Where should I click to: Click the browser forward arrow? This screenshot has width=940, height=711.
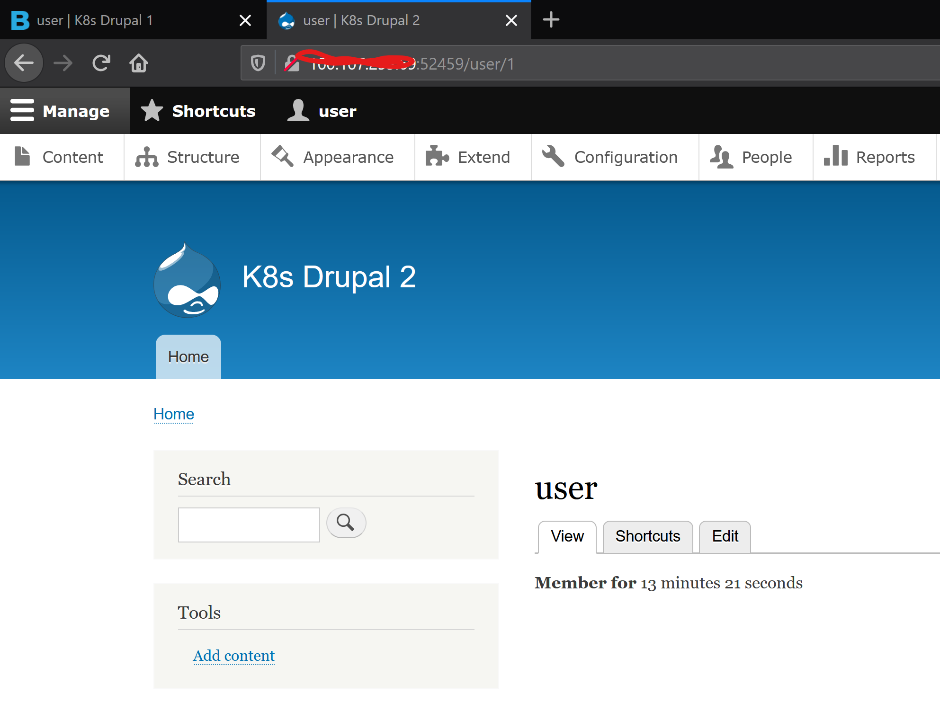(63, 63)
